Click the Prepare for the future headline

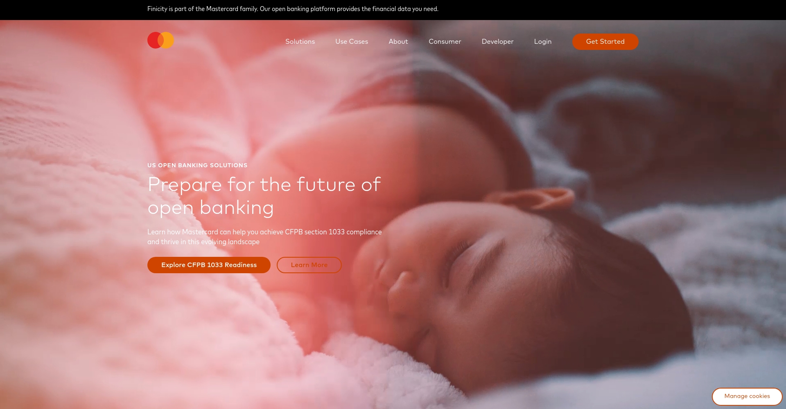click(264, 196)
